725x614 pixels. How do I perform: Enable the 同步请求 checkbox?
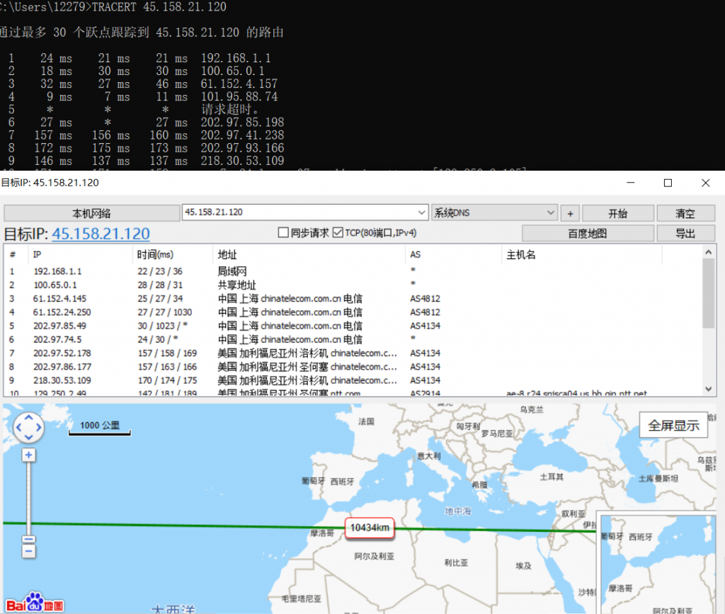tap(283, 232)
